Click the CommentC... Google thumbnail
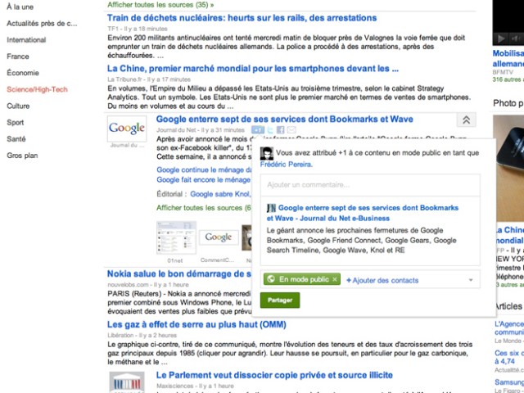The image size is (524, 393). 219,237
